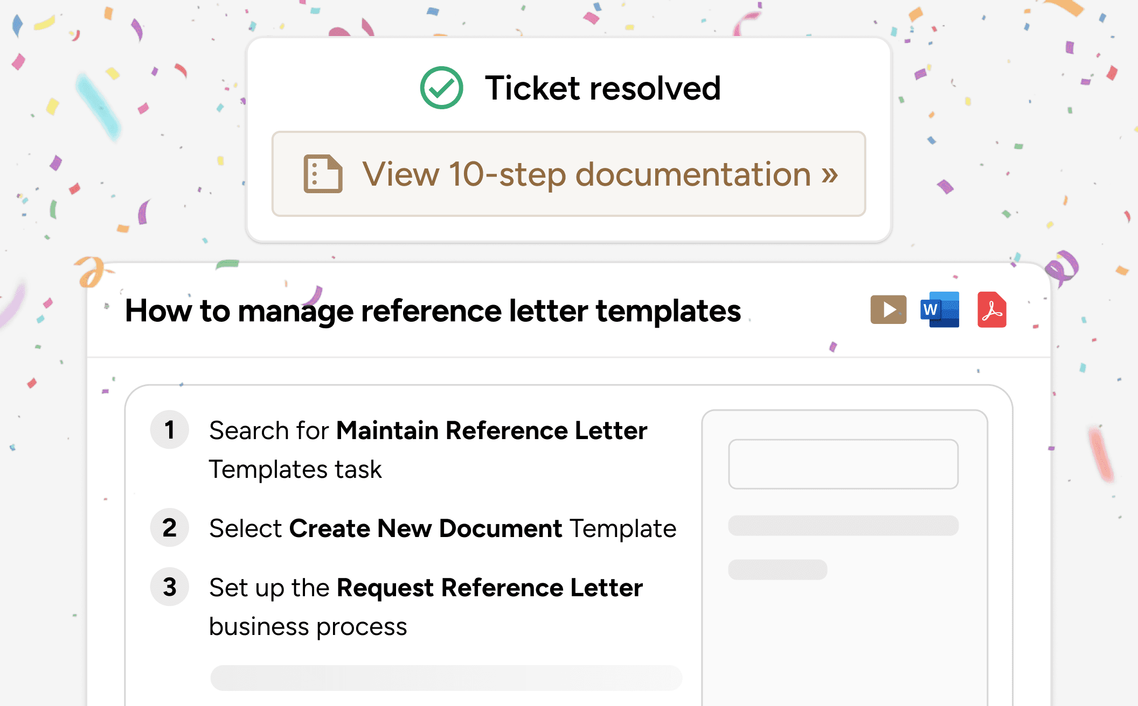Click the empty input box in preview panel
Image resolution: width=1138 pixels, height=706 pixels.
coord(843,464)
